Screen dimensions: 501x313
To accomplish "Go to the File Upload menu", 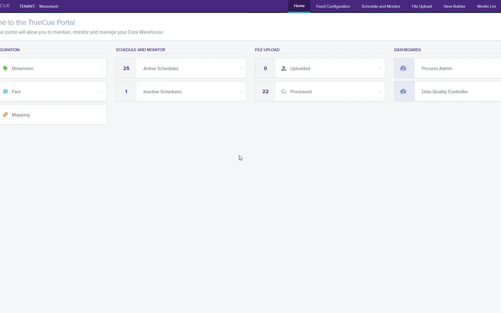I will [x=421, y=6].
